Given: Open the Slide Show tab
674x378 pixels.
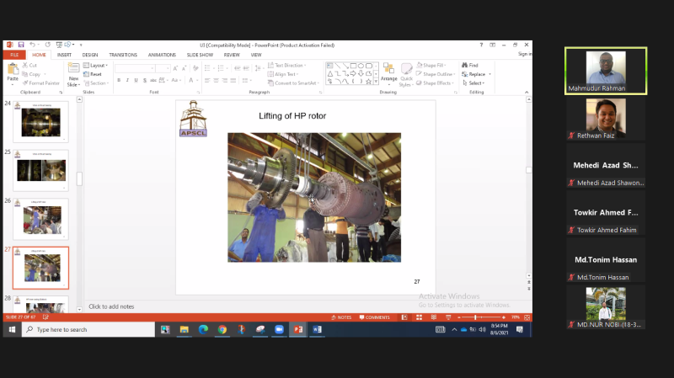Looking at the screenshot, I should 199,55.
